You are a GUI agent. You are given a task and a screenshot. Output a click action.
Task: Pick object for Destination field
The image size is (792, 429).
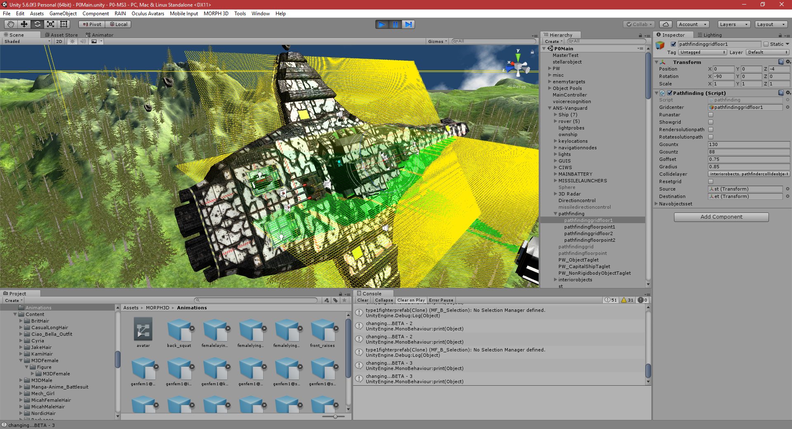[787, 196]
